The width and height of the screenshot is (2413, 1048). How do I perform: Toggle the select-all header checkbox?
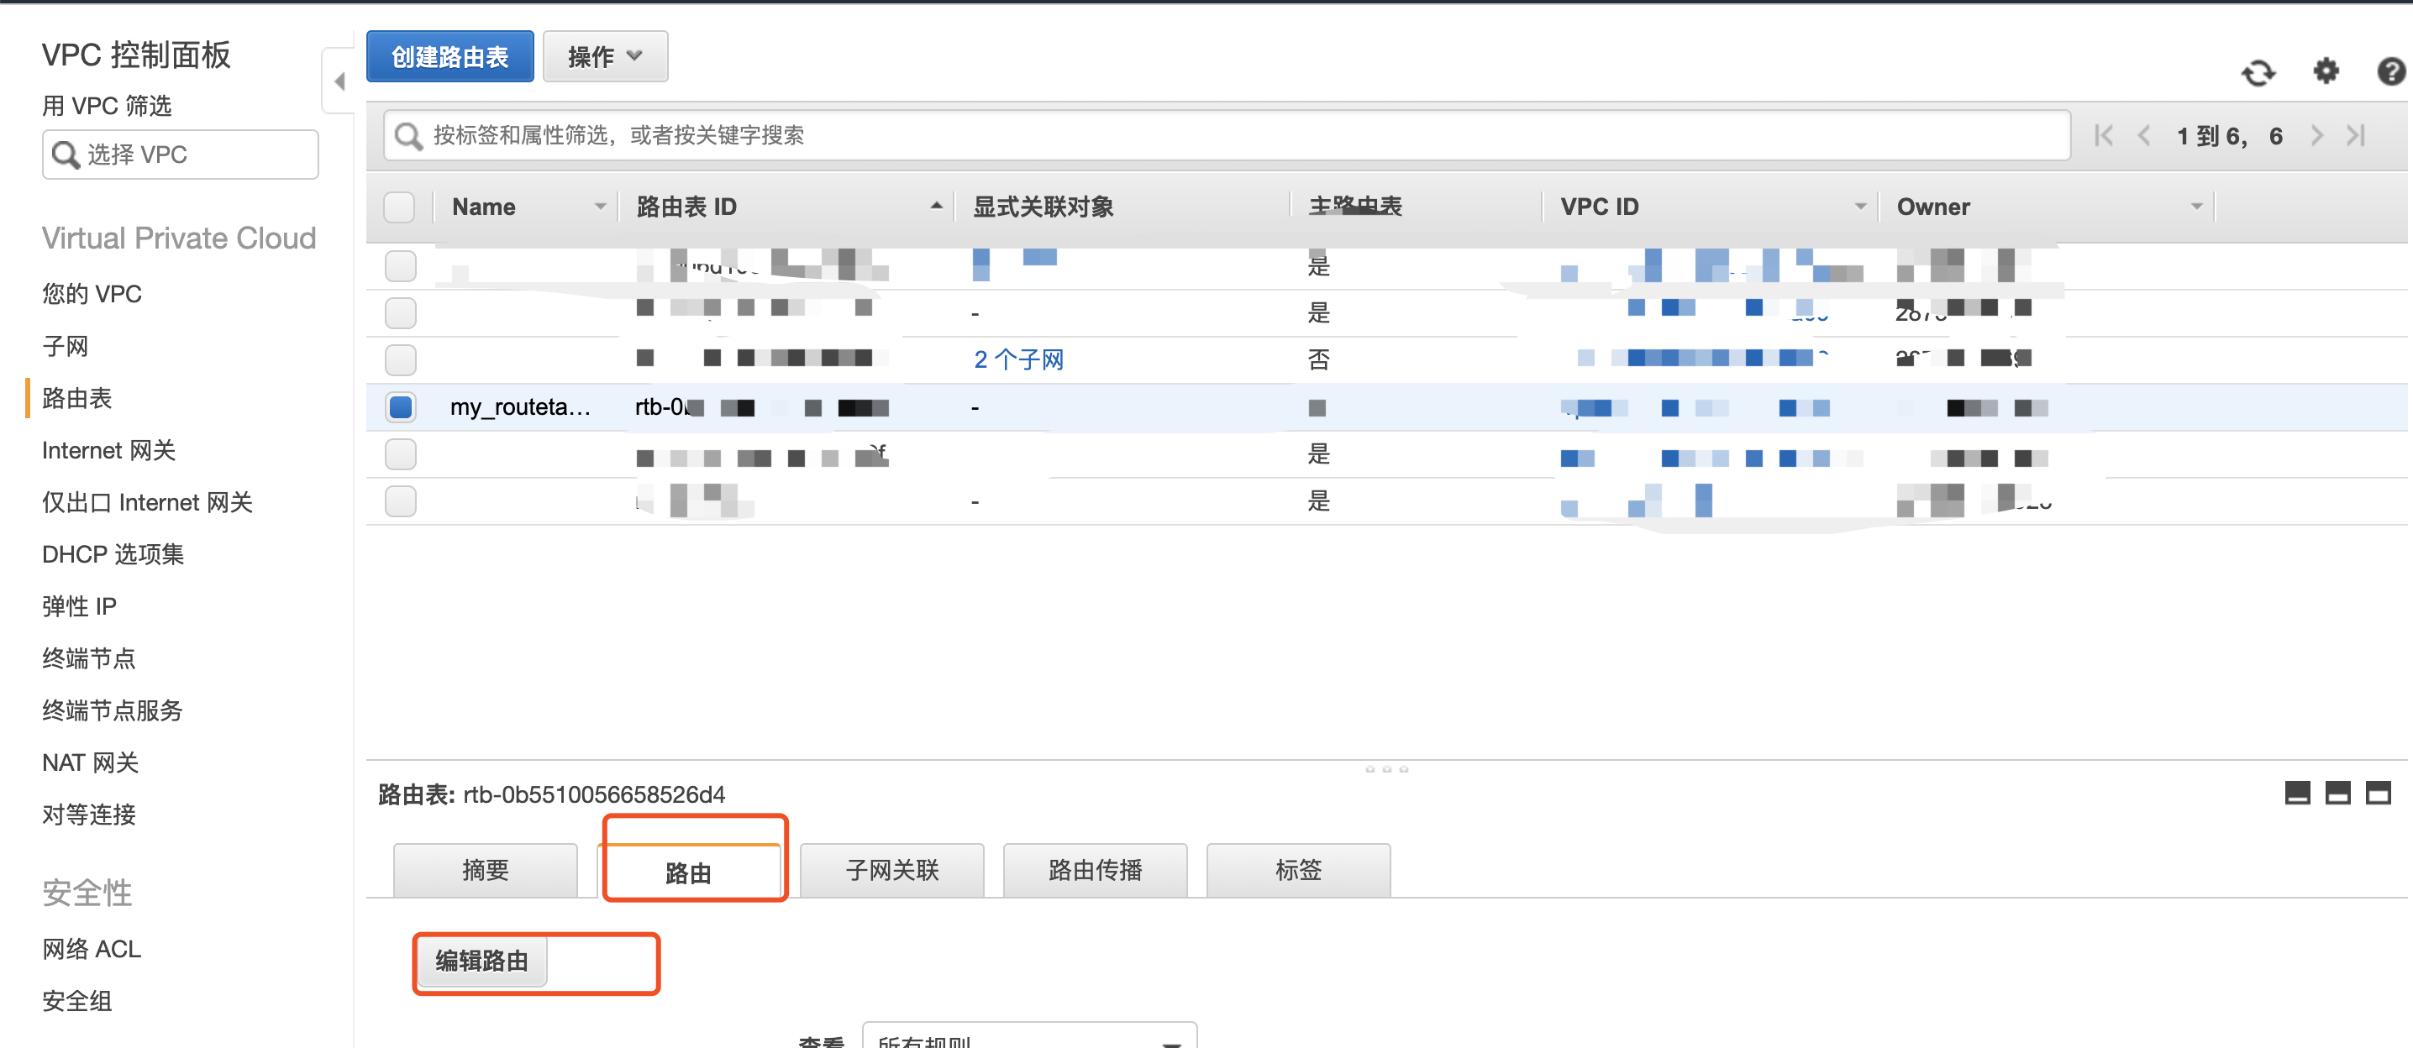point(400,207)
